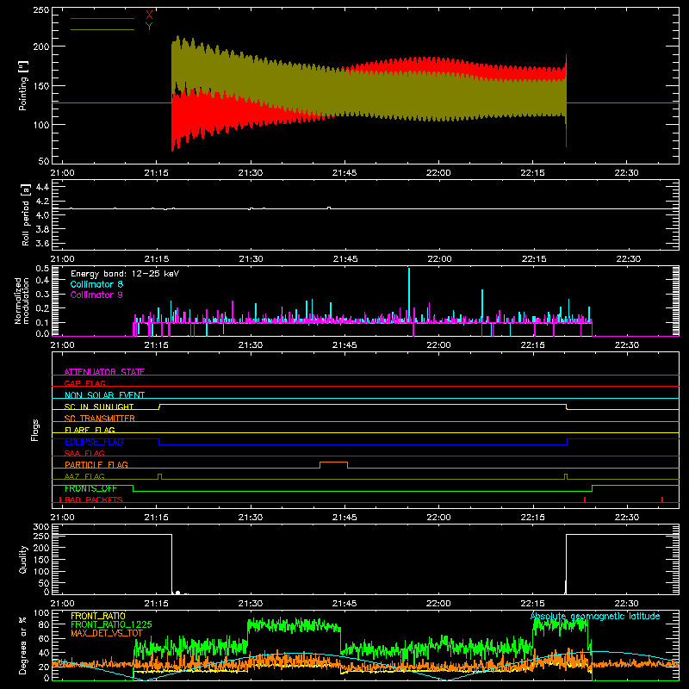Click the tallest cyan spike in modulation plot
Screen dimensions: 689x689
pos(409,295)
